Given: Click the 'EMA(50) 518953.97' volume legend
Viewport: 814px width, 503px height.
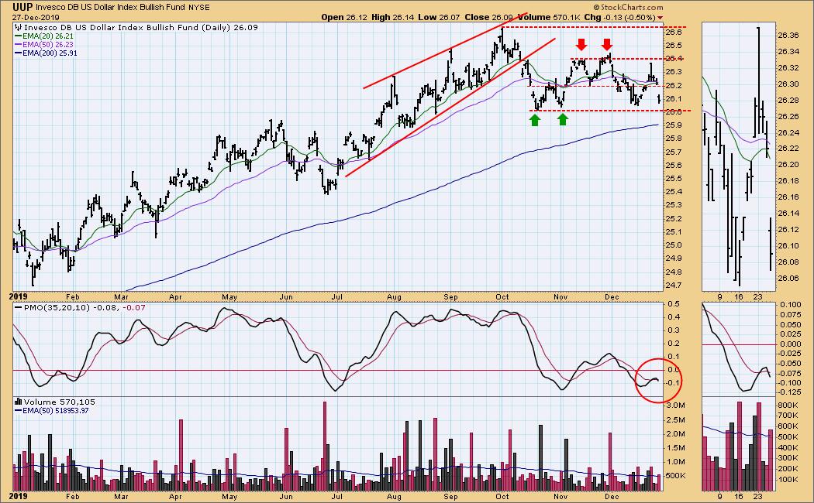Looking at the screenshot, I should point(56,411).
